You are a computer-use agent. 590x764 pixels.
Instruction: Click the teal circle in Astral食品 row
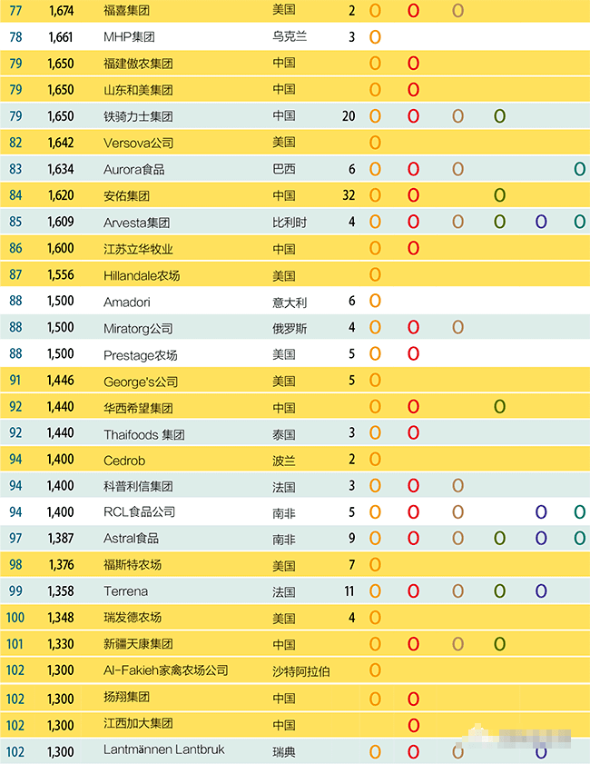[x=579, y=538]
